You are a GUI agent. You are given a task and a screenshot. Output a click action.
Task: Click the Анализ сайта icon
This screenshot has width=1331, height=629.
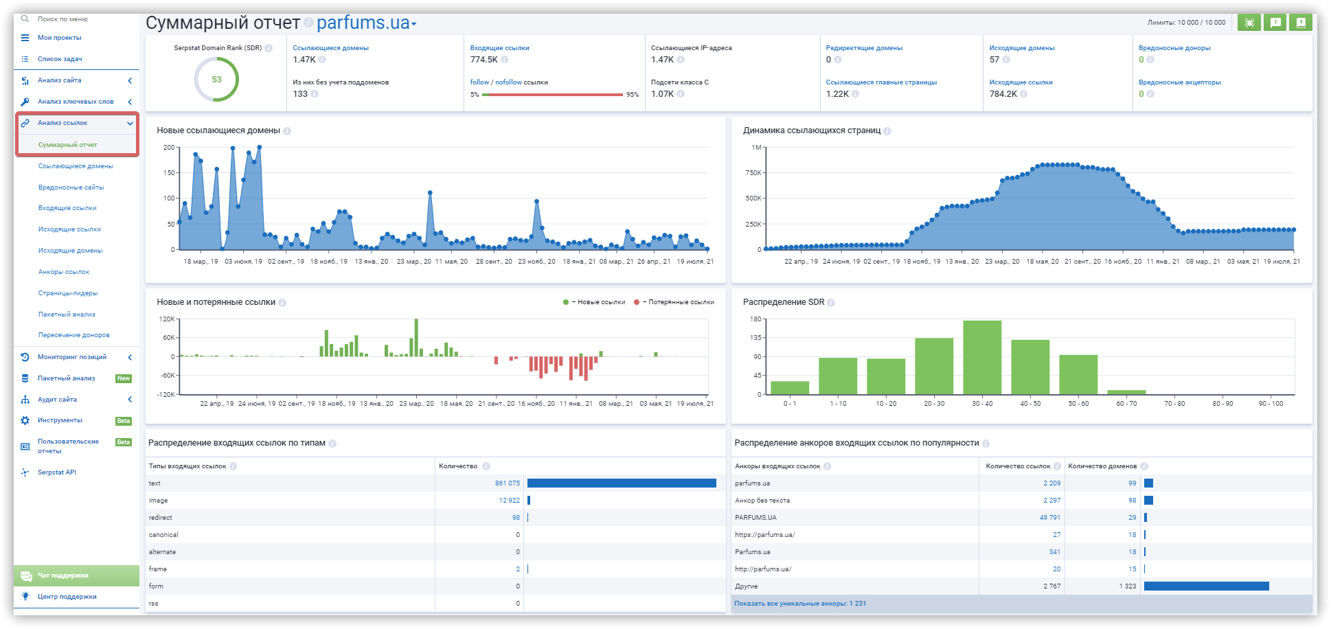tap(25, 80)
